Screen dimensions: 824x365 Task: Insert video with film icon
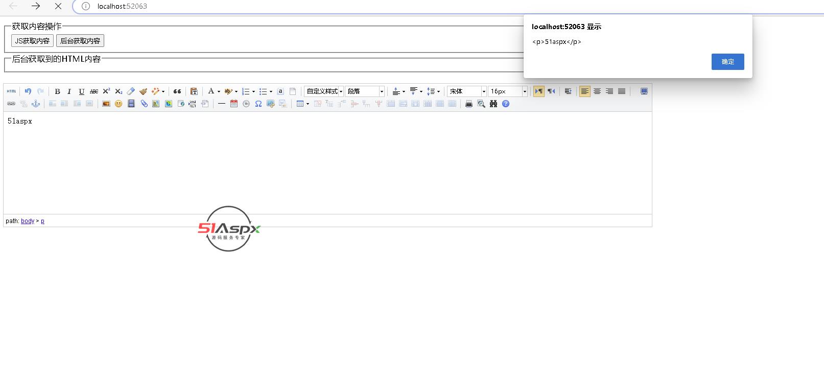coord(131,104)
